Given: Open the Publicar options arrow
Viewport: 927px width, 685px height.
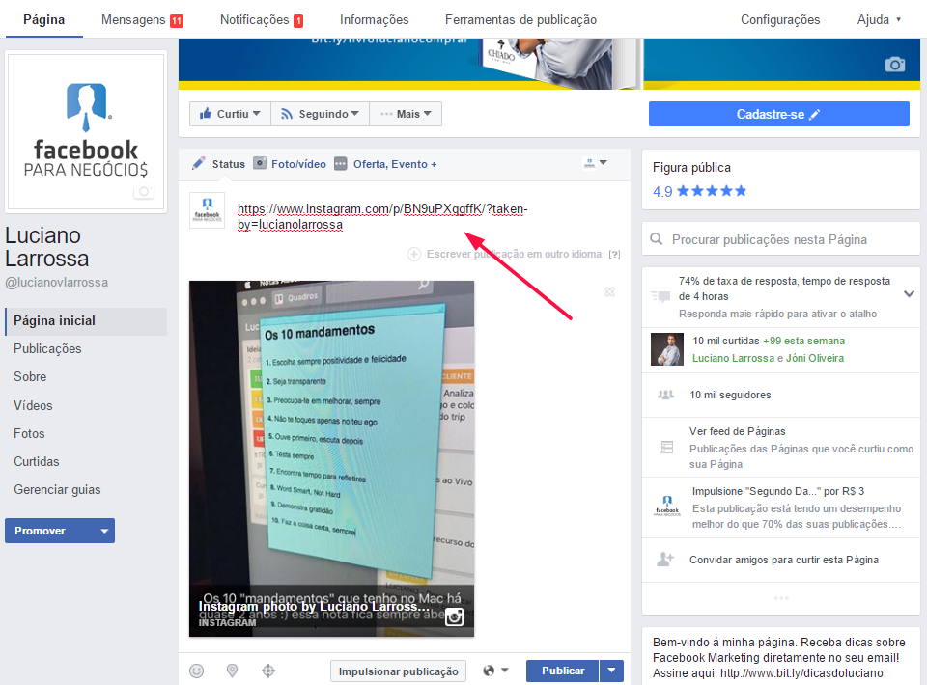Looking at the screenshot, I should (x=612, y=671).
